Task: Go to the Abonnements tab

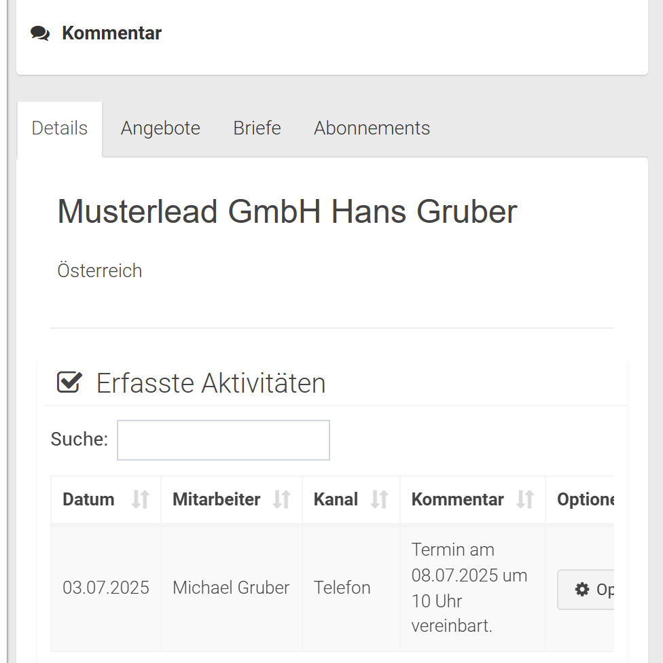Action: (x=372, y=128)
